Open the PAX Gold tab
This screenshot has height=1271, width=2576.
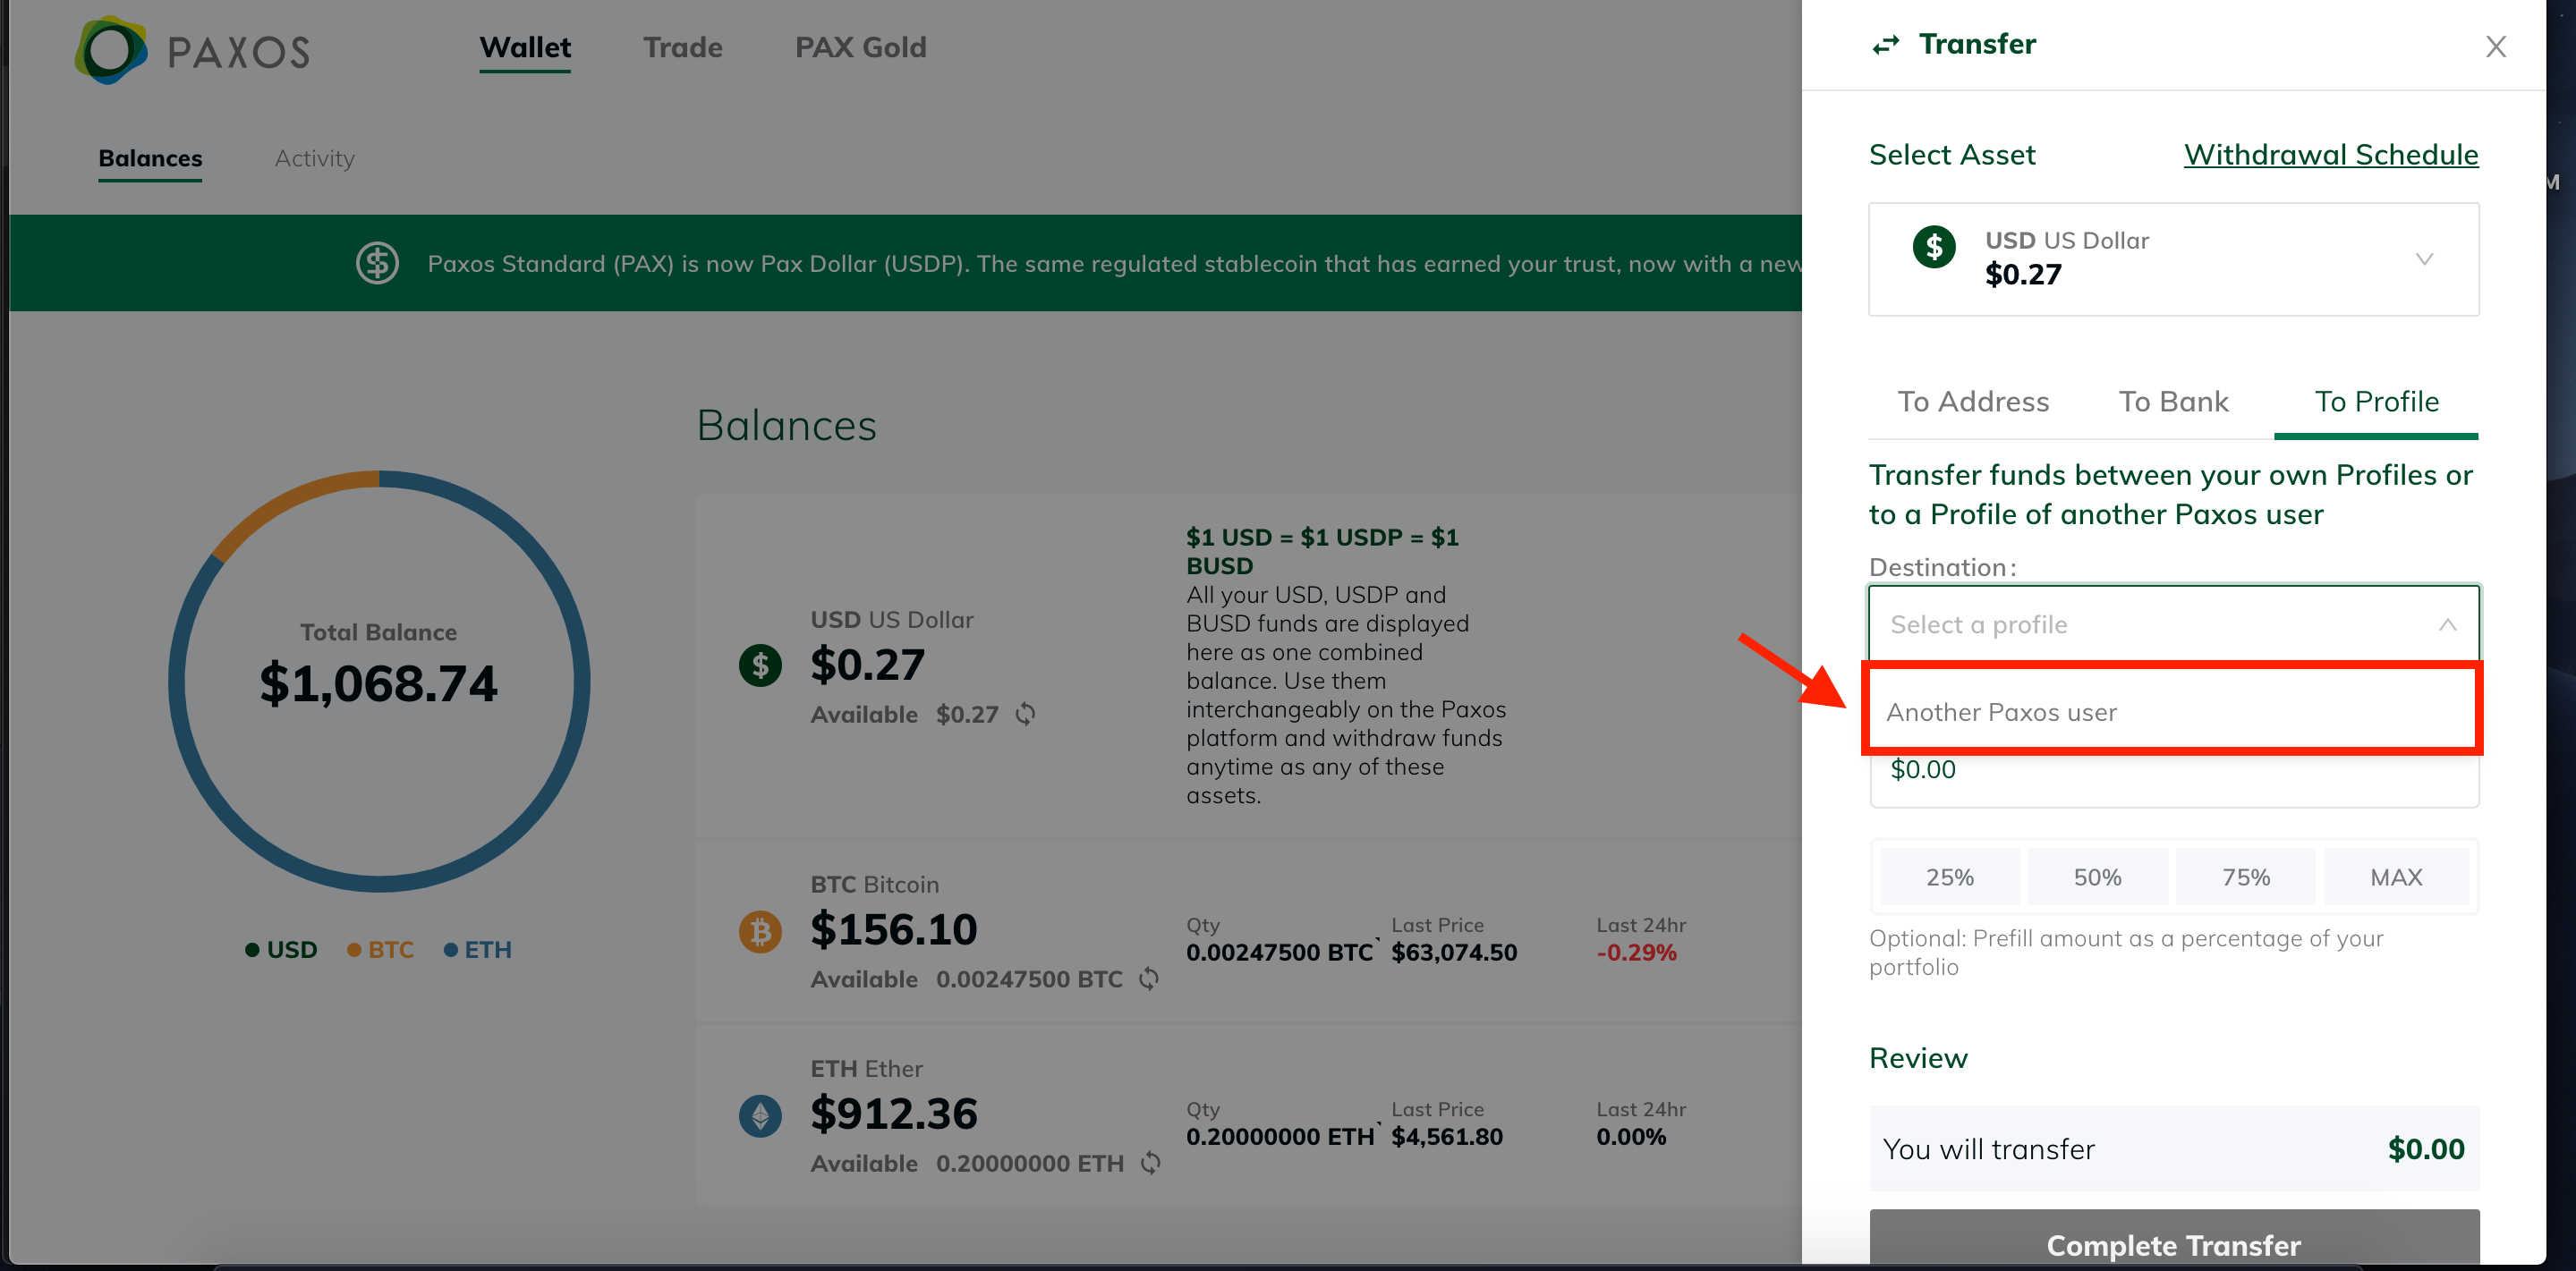[x=861, y=48]
